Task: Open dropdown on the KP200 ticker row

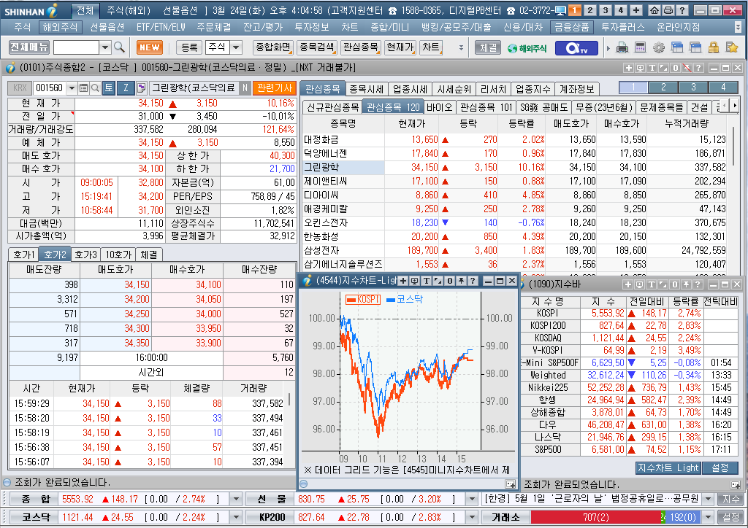Action: point(472,517)
